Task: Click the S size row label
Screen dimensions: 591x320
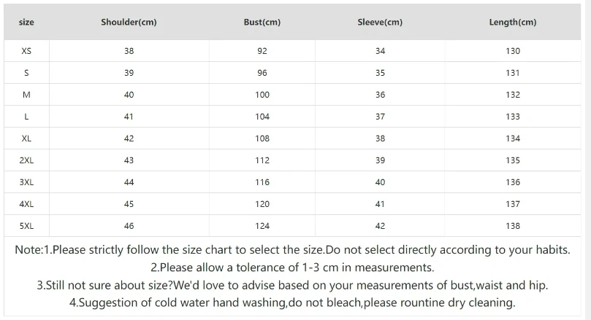Action: [26, 73]
